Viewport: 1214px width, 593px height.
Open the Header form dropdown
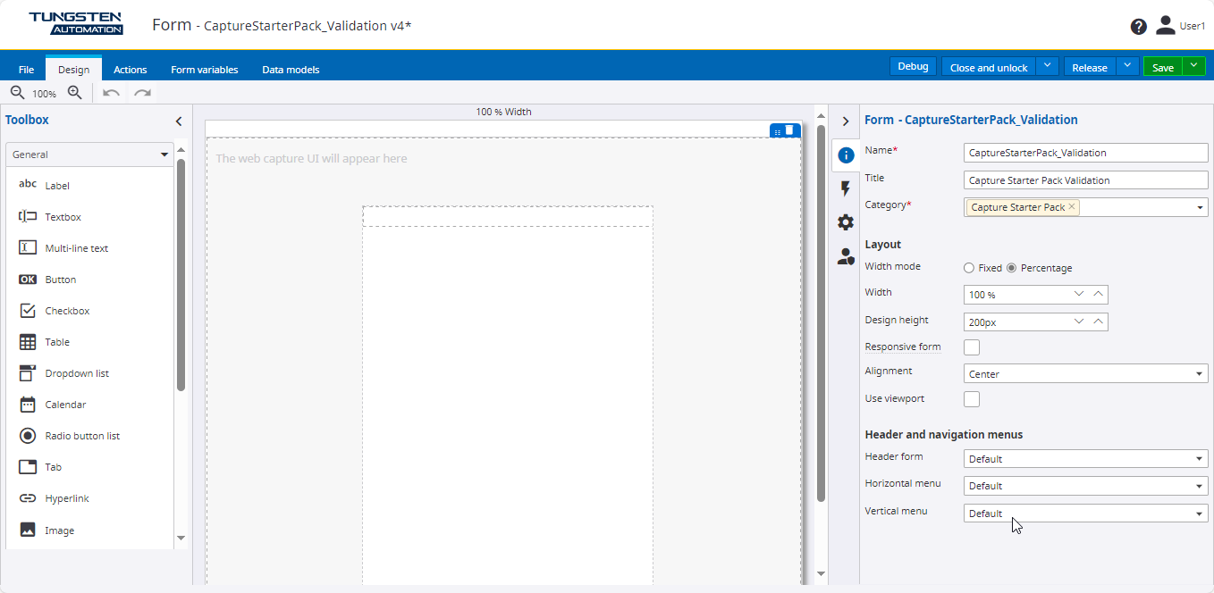tap(1085, 459)
